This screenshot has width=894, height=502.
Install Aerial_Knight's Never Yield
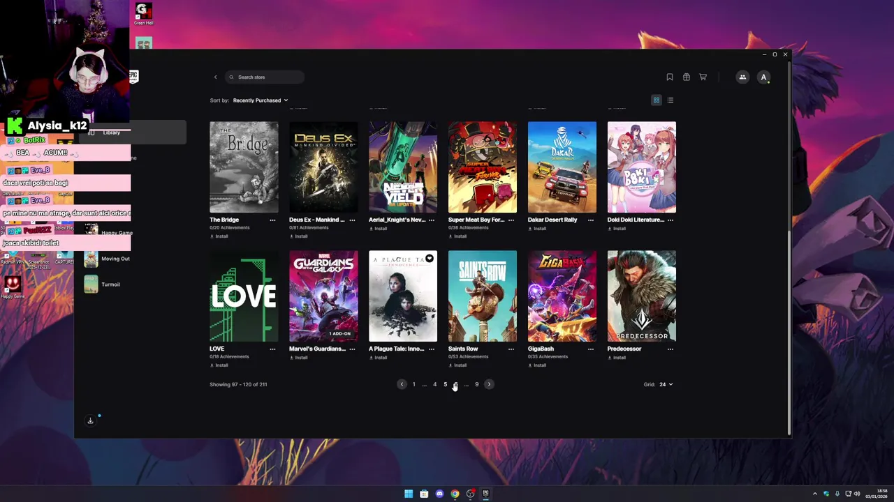pos(379,229)
